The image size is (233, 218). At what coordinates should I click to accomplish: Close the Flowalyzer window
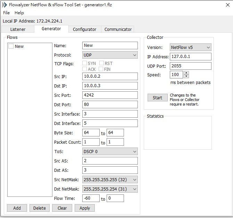point(228,5)
